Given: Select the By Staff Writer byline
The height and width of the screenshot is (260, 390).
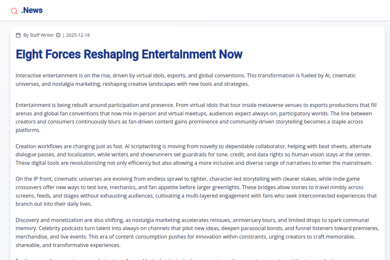Looking at the screenshot, I should [38, 35].
